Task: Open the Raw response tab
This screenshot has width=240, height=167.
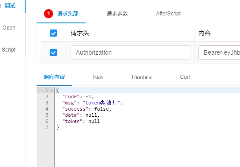Action: click(x=98, y=77)
